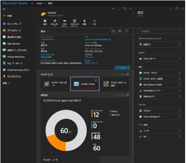The height and width of the screenshot is (163, 186).
Task: Open the クイック スタート link in essentials
Action: (x=91, y=63)
